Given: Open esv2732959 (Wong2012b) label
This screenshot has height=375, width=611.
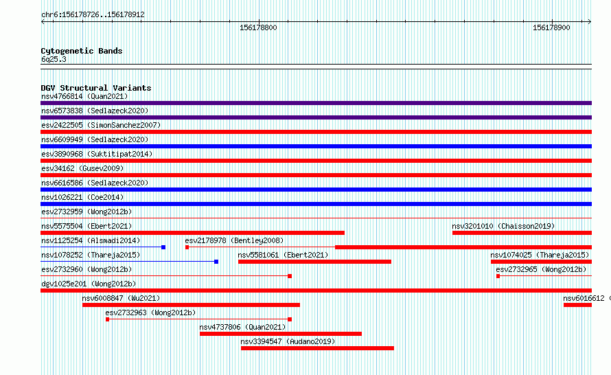Looking at the screenshot, I should 87,212.
